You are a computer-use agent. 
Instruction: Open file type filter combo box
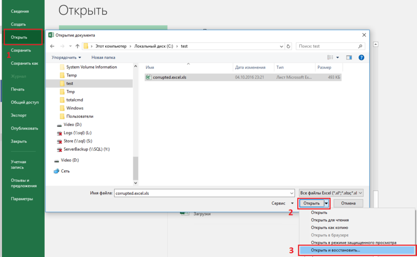[331, 193]
